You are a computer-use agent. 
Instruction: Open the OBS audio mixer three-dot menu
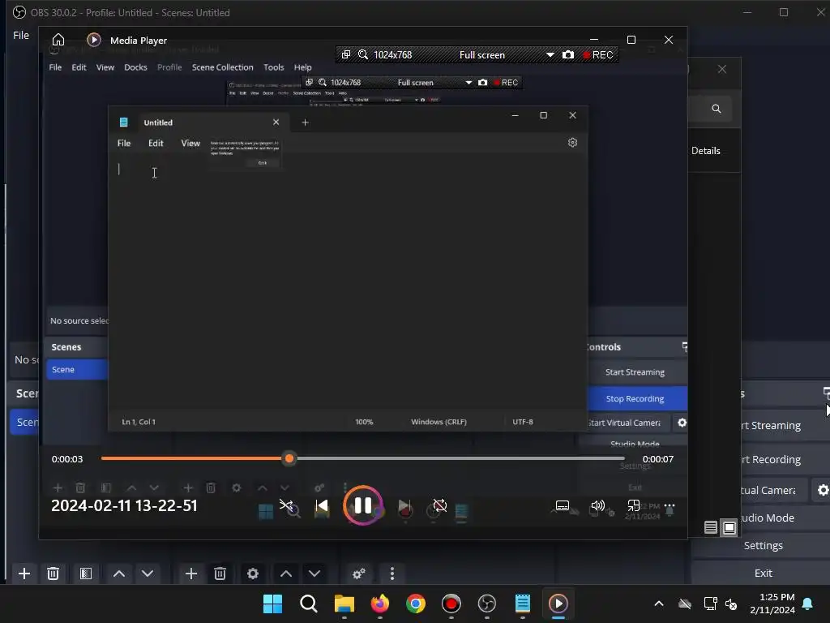(x=392, y=574)
